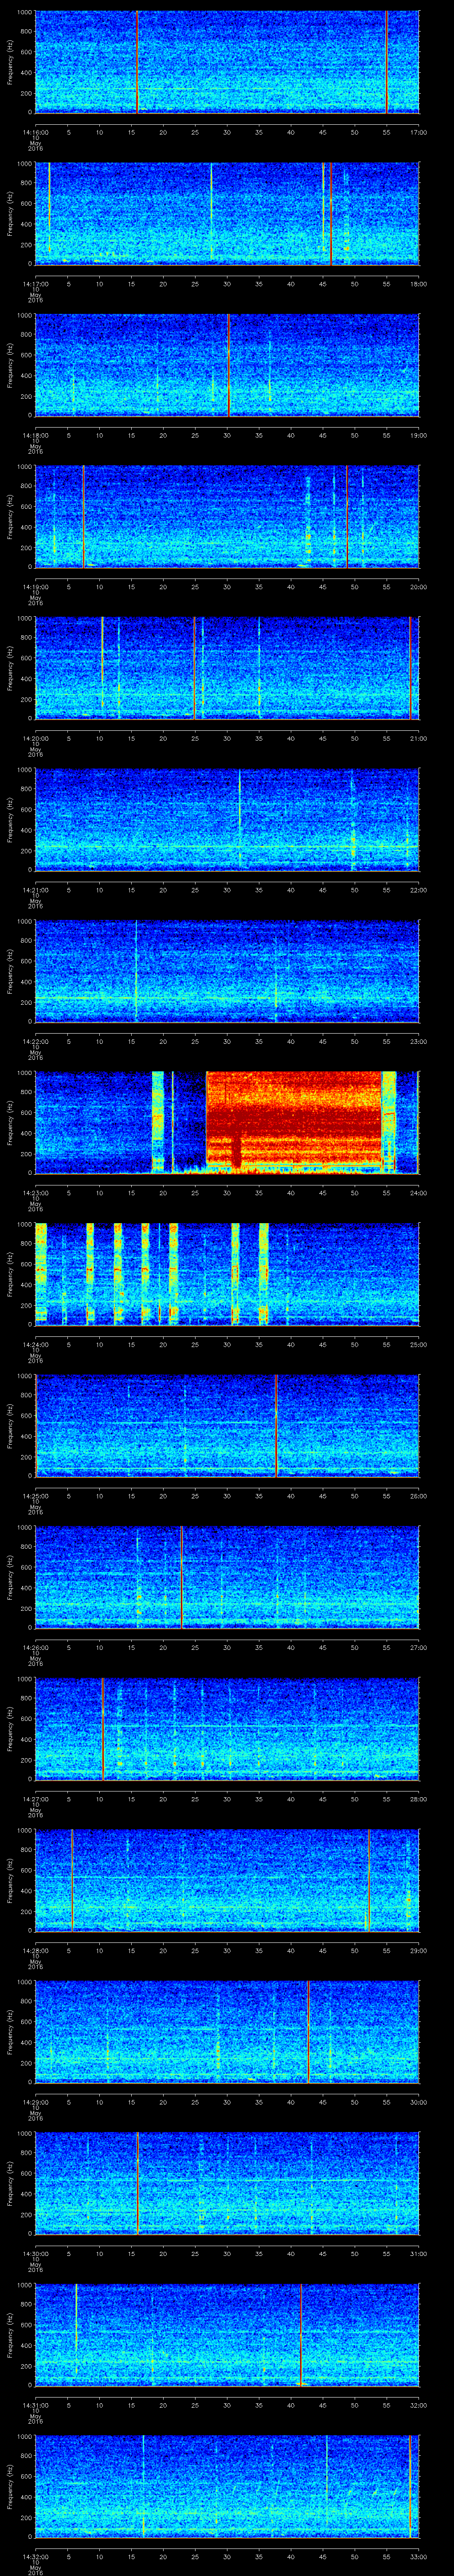Select the spectrogram beginning at 14:22:00
This screenshot has height=2576, width=454.
[x=227, y=971]
